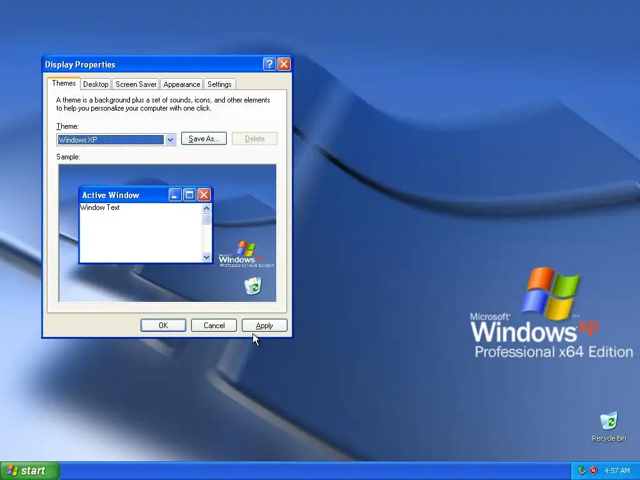Open the Recycle Bin desktop icon
The image size is (640, 480).
click(x=609, y=426)
